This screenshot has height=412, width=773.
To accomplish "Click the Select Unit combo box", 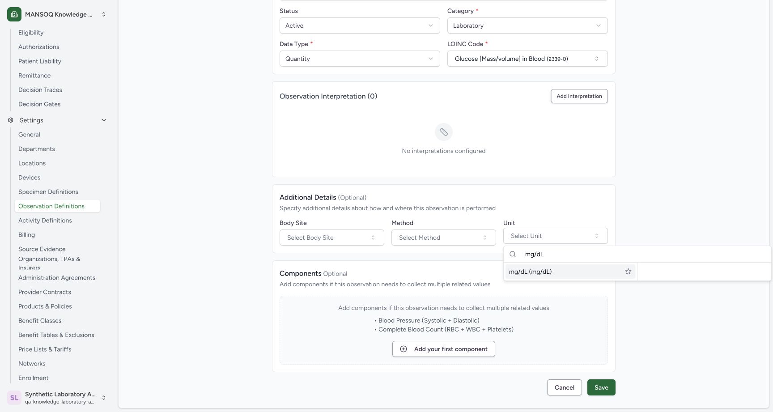I will (x=556, y=236).
